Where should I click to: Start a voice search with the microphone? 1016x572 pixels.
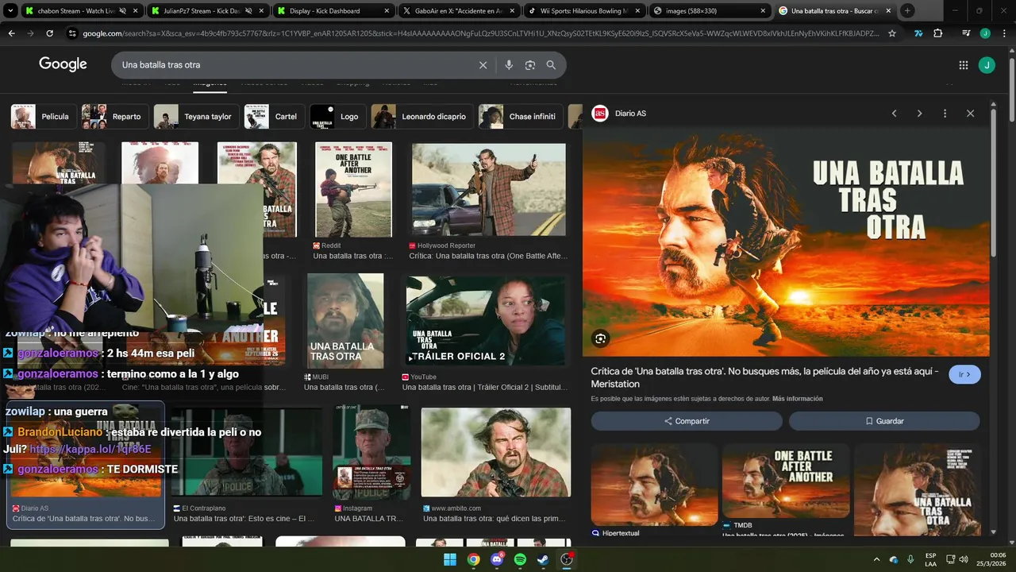[x=509, y=65]
